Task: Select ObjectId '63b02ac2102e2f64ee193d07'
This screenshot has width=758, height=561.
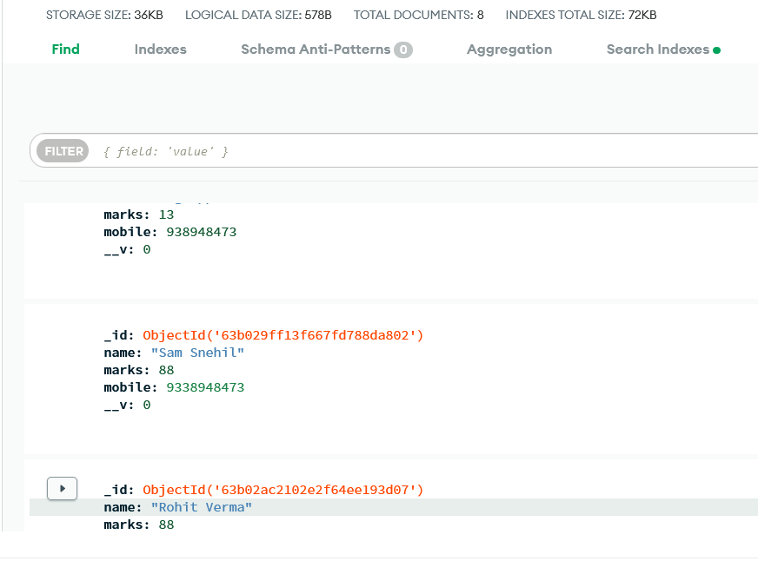Action: point(283,490)
